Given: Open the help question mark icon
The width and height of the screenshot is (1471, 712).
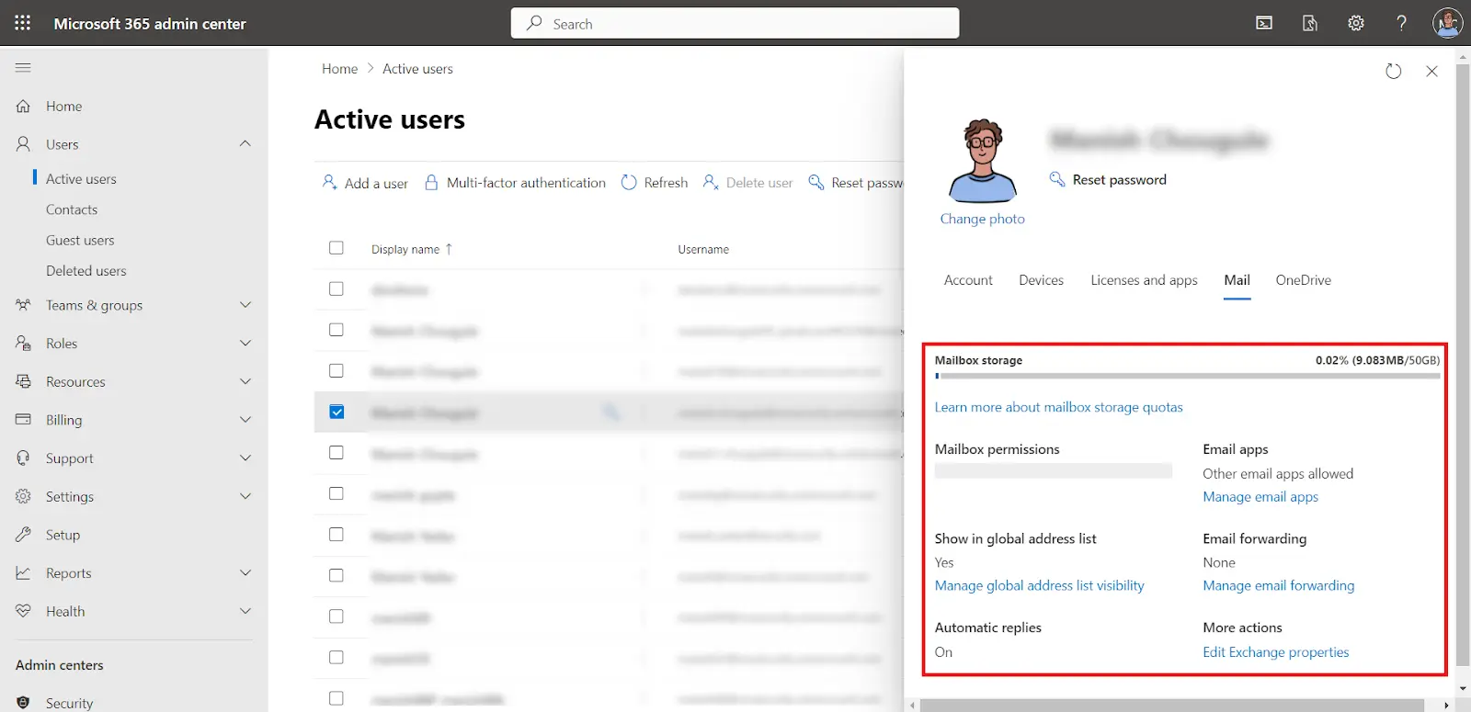Looking at the screenshot, I should click(1401, 23).
